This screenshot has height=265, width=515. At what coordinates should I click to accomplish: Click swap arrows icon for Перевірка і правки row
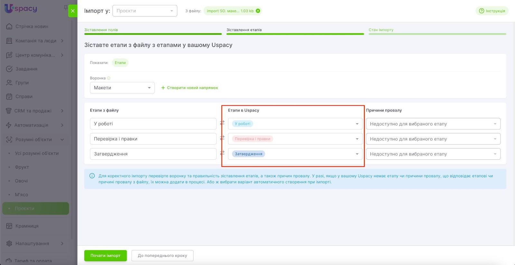click(x=222, y=138)
